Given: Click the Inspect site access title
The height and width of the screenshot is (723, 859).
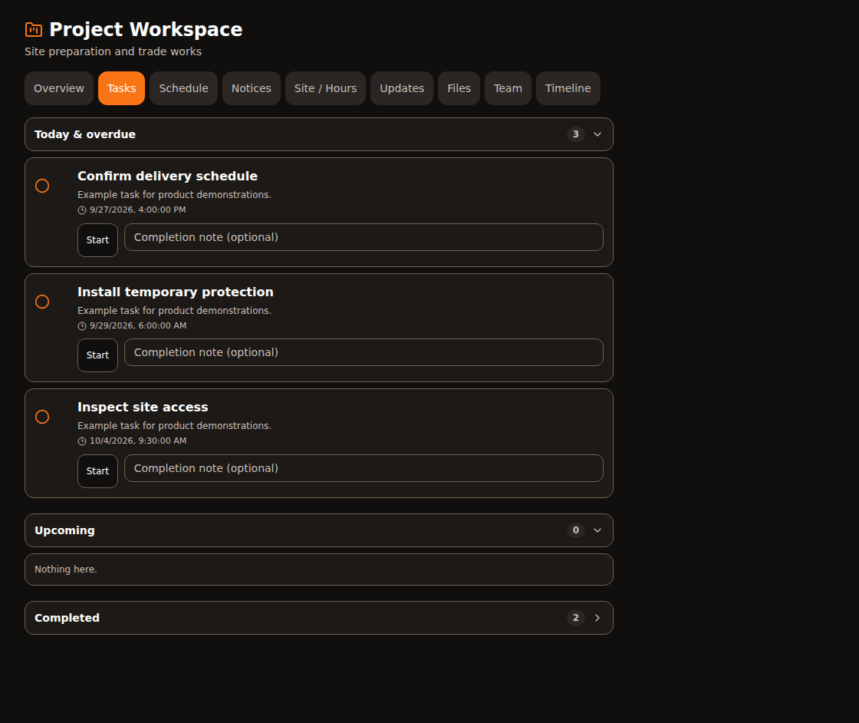Looking at the screenshot, I should click(x=143, y=407).
